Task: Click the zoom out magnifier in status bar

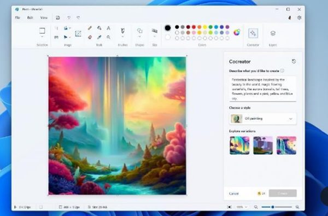Action: (256, 207)
